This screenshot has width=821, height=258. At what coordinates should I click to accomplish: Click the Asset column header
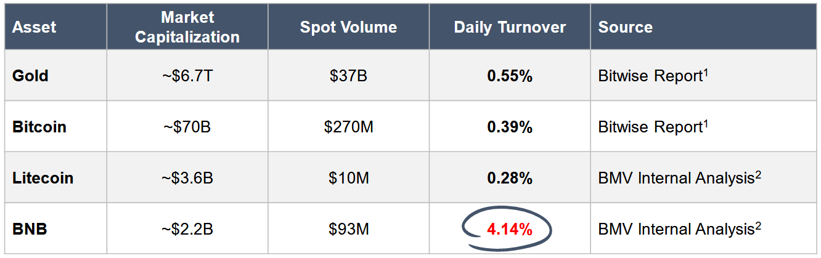35,27
